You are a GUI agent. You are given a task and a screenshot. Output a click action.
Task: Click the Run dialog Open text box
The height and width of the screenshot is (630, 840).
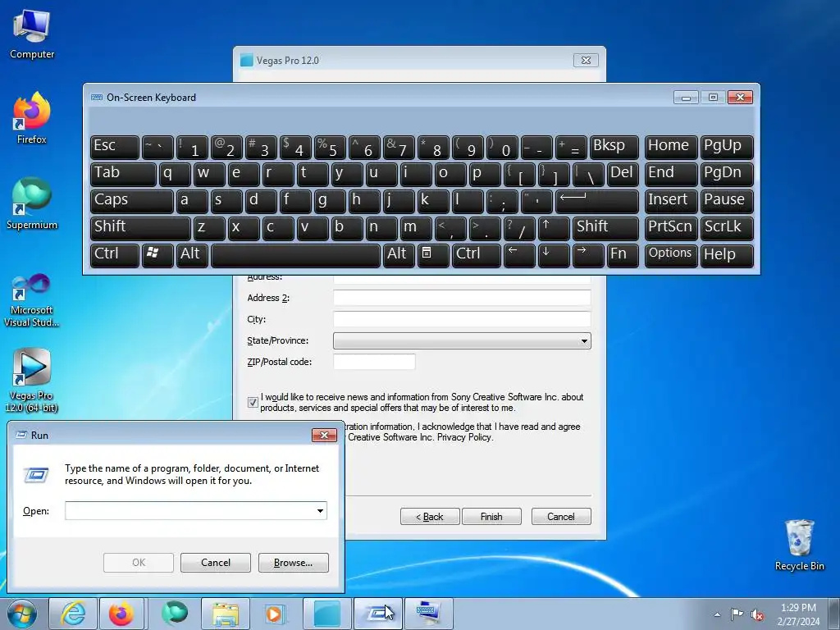point(189,510)
